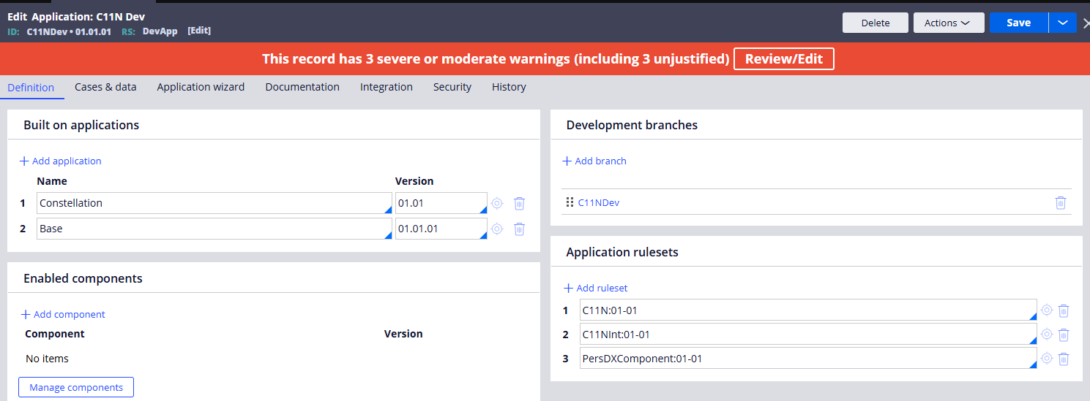The image size is (1090, 401).
Task: Delete the C11NInt:01-01 ruleset row
Action: [x=1064, y=335]
